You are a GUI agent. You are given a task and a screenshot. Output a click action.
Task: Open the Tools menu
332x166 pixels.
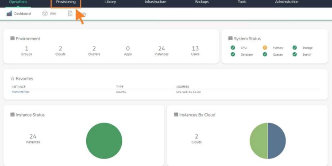coord(242,2)
